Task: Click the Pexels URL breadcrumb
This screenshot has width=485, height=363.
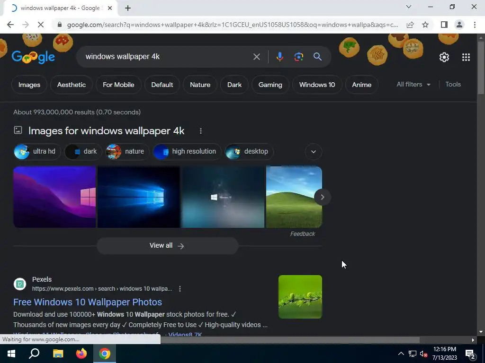Action: [102, 289]
